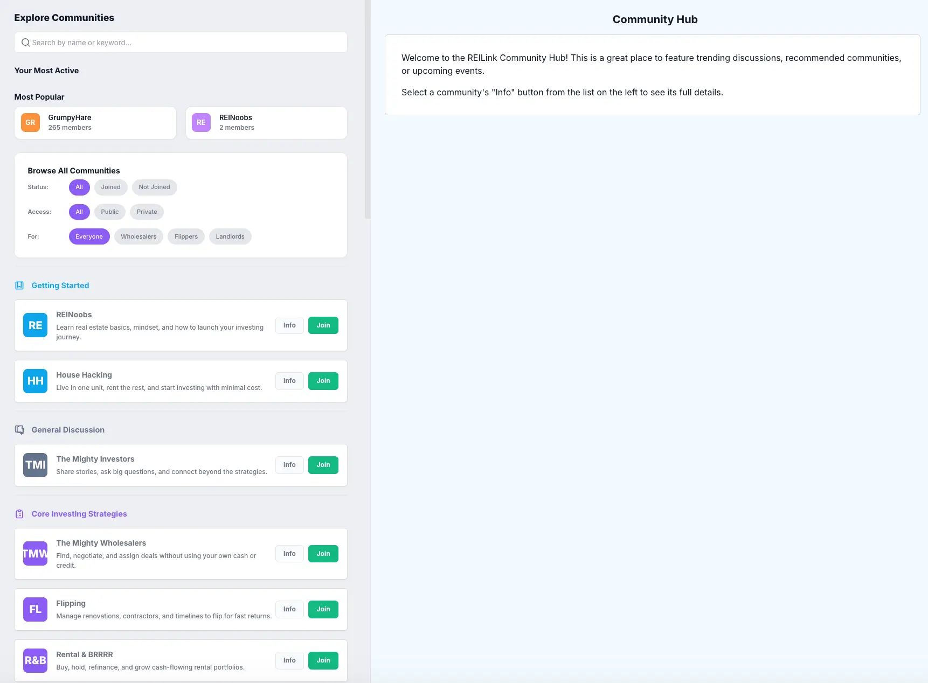The width and height of the screenshot is (928, 683).
Task: Select the House Hacking HH avatar icon
Action: tap(34, 381)
